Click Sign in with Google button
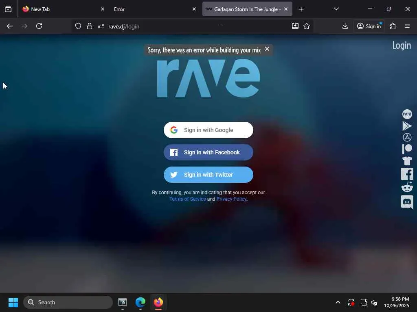417x312 pixels. tap(208, 130)
